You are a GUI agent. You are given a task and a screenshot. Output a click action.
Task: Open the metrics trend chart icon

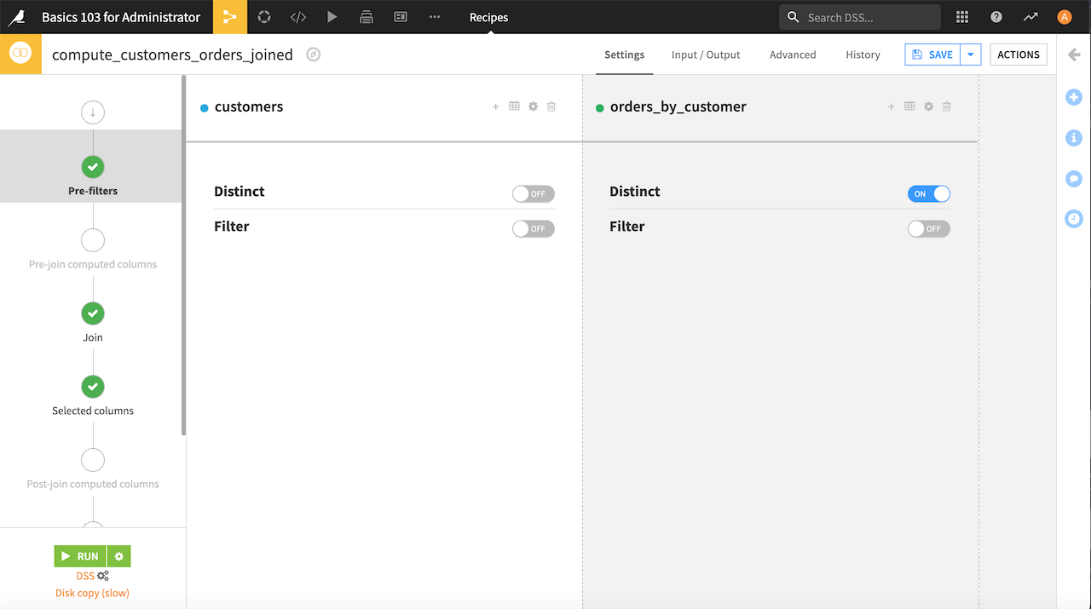(1030, 17)
